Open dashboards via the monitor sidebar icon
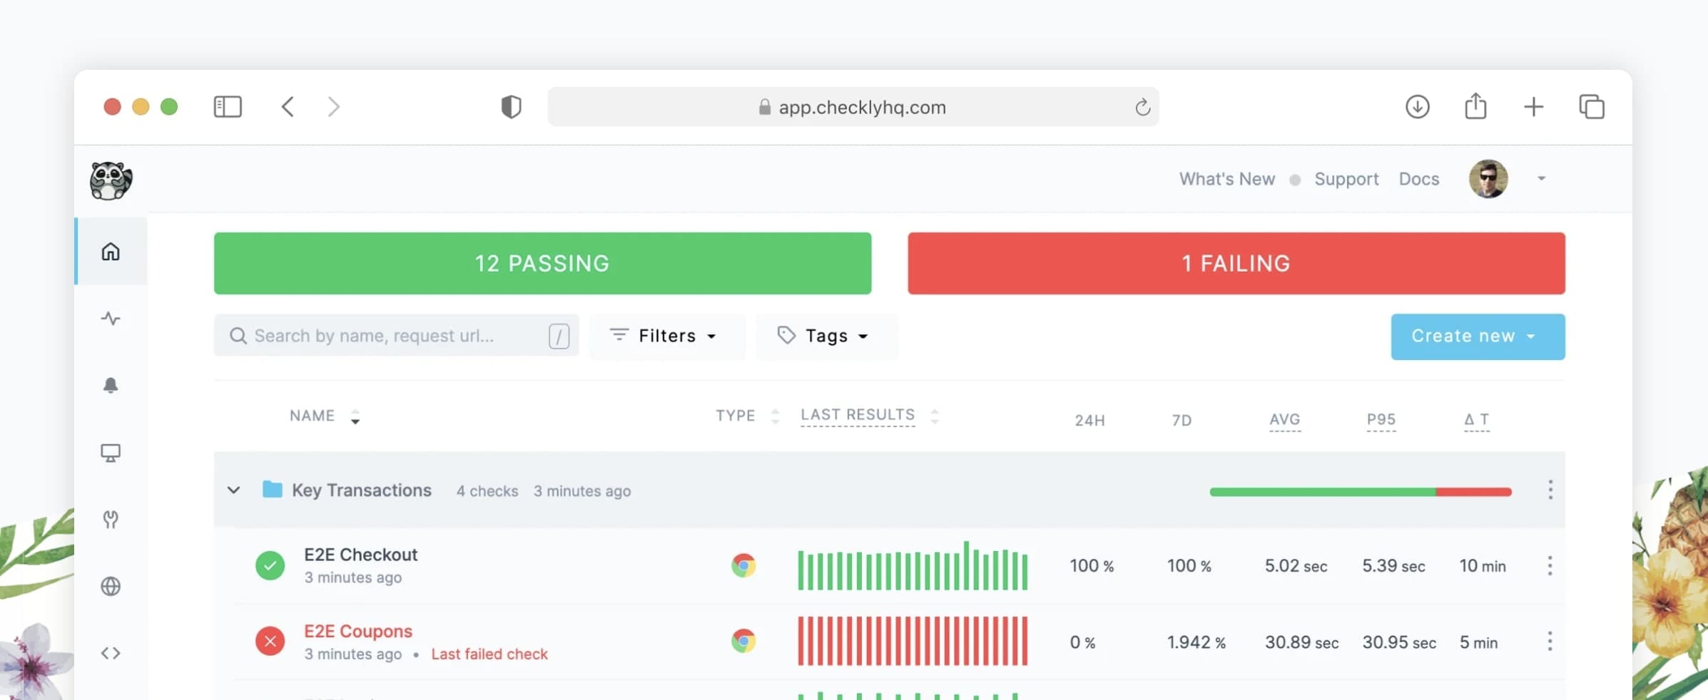Screen dimensions: 1708x700 point(111,453)
